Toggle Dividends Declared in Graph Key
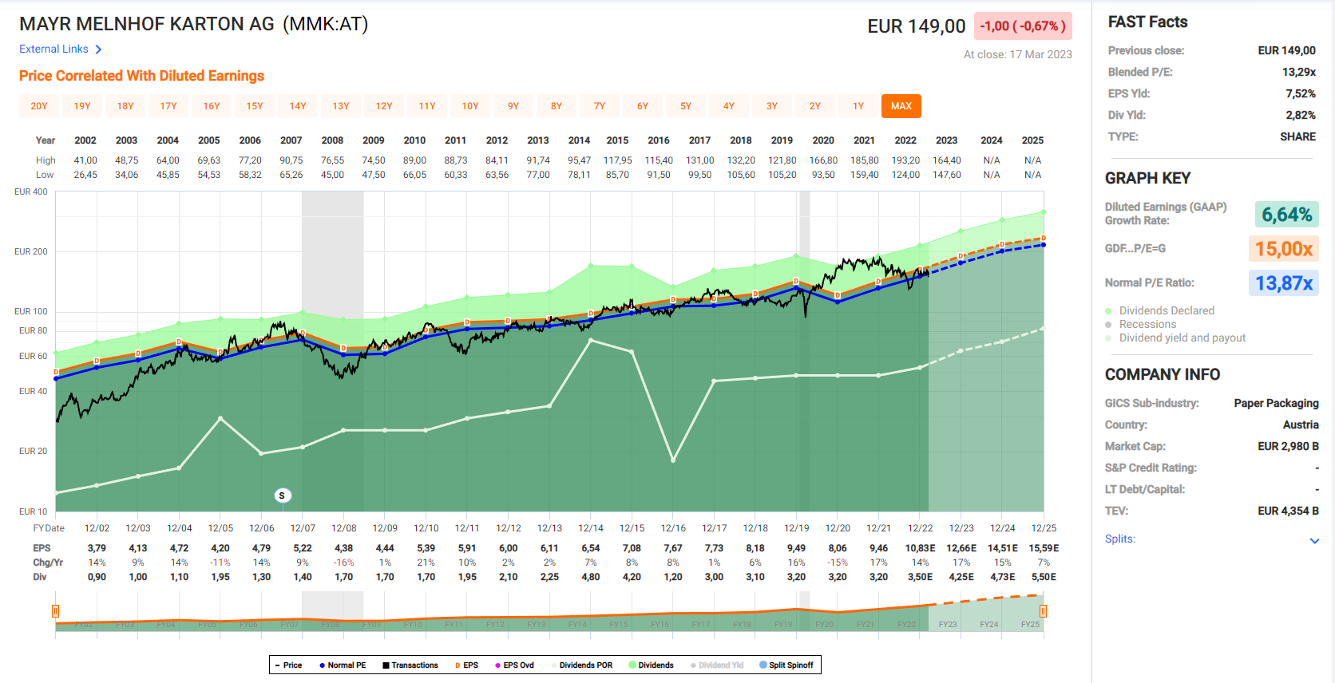 [x=1166, y=311]
